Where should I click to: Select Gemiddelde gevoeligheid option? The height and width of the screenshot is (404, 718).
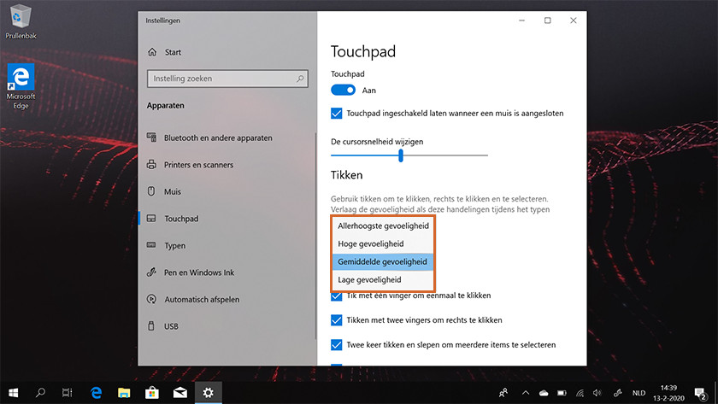(383, 261)
